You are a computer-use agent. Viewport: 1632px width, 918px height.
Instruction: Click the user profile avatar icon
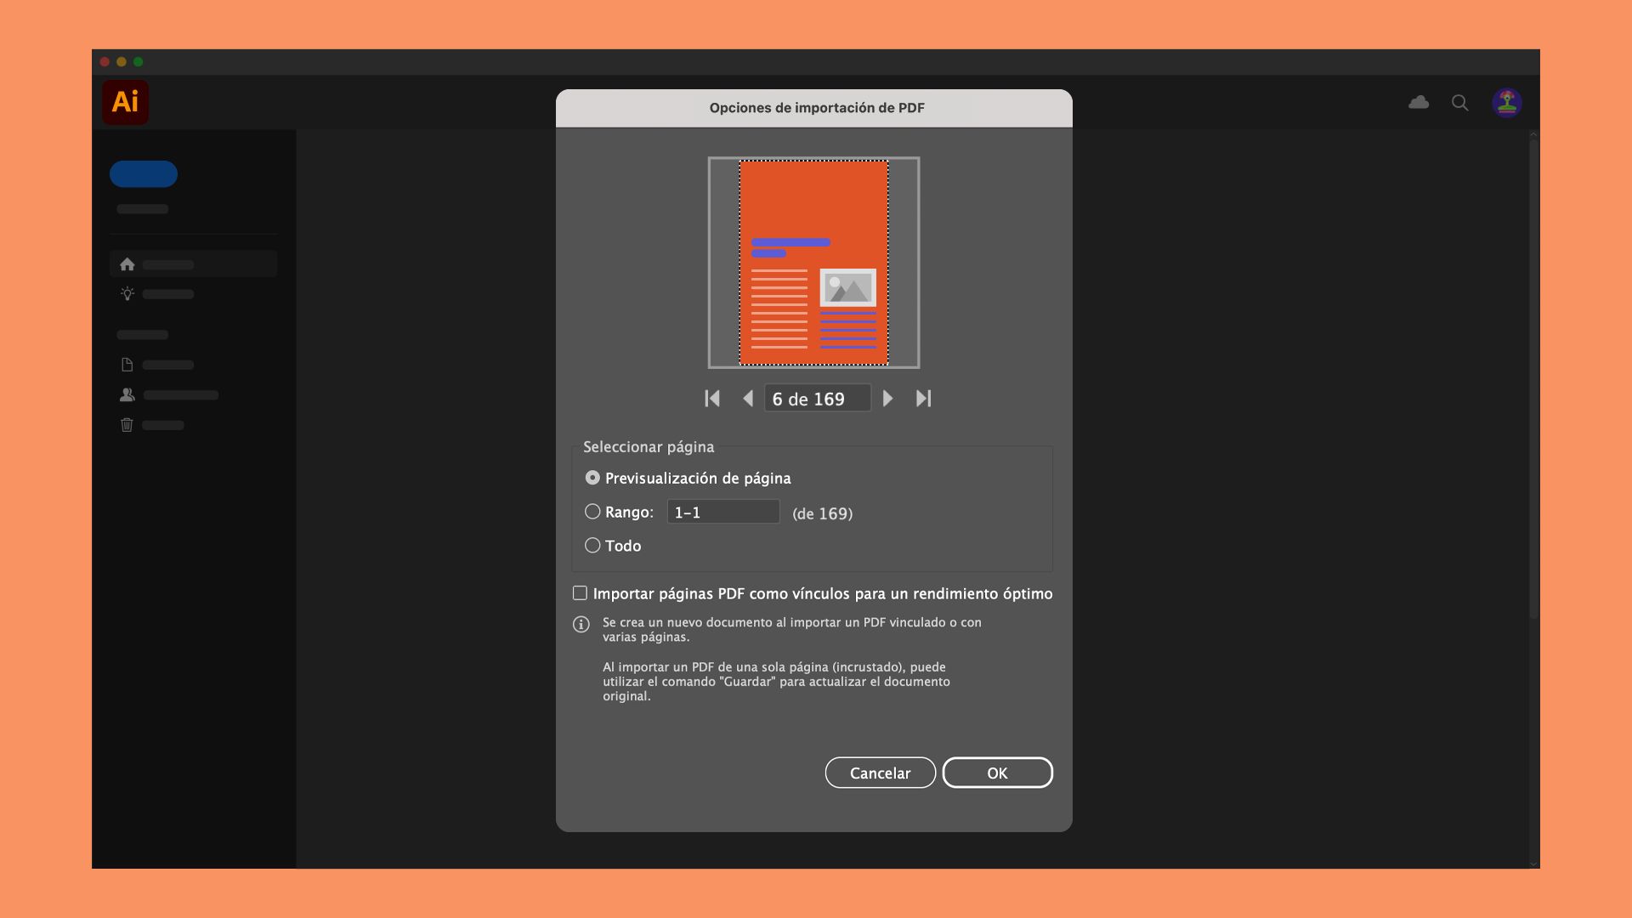tap(1506, 102)
